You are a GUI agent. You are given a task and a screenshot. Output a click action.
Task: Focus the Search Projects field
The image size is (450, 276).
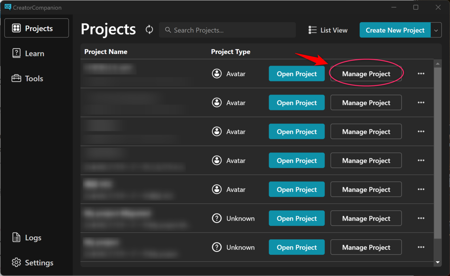click(x=227, y=30)
